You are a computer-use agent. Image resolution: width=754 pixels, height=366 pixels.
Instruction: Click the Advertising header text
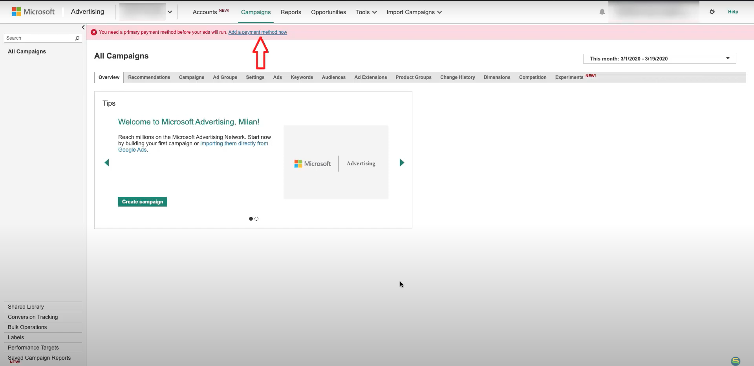click(87, 11)
